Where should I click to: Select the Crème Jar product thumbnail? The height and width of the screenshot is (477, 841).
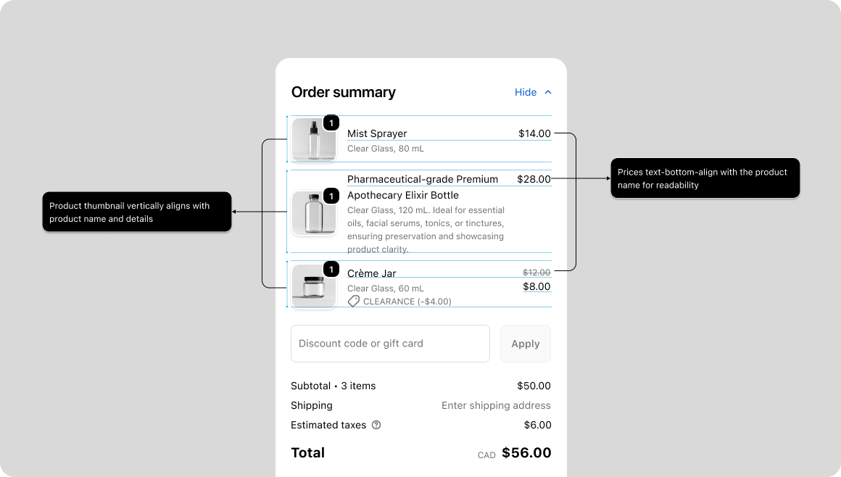point(313,286)
